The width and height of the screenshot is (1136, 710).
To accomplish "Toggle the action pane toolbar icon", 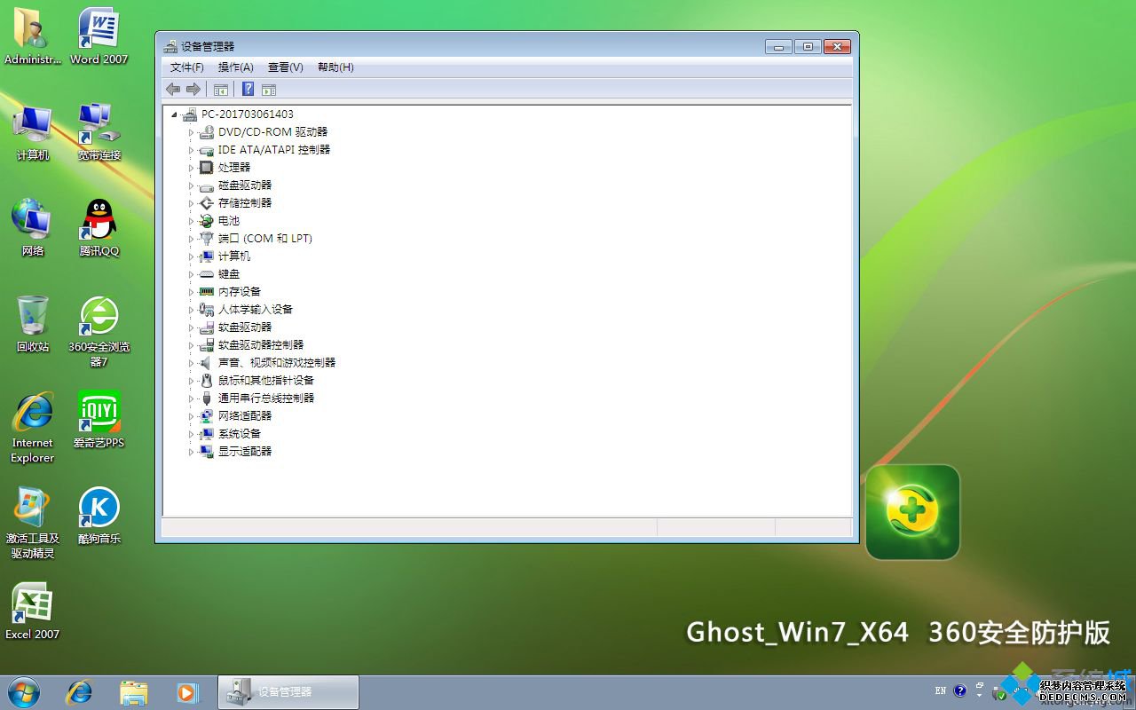I will pyautogui.click(x=269, y=89).
